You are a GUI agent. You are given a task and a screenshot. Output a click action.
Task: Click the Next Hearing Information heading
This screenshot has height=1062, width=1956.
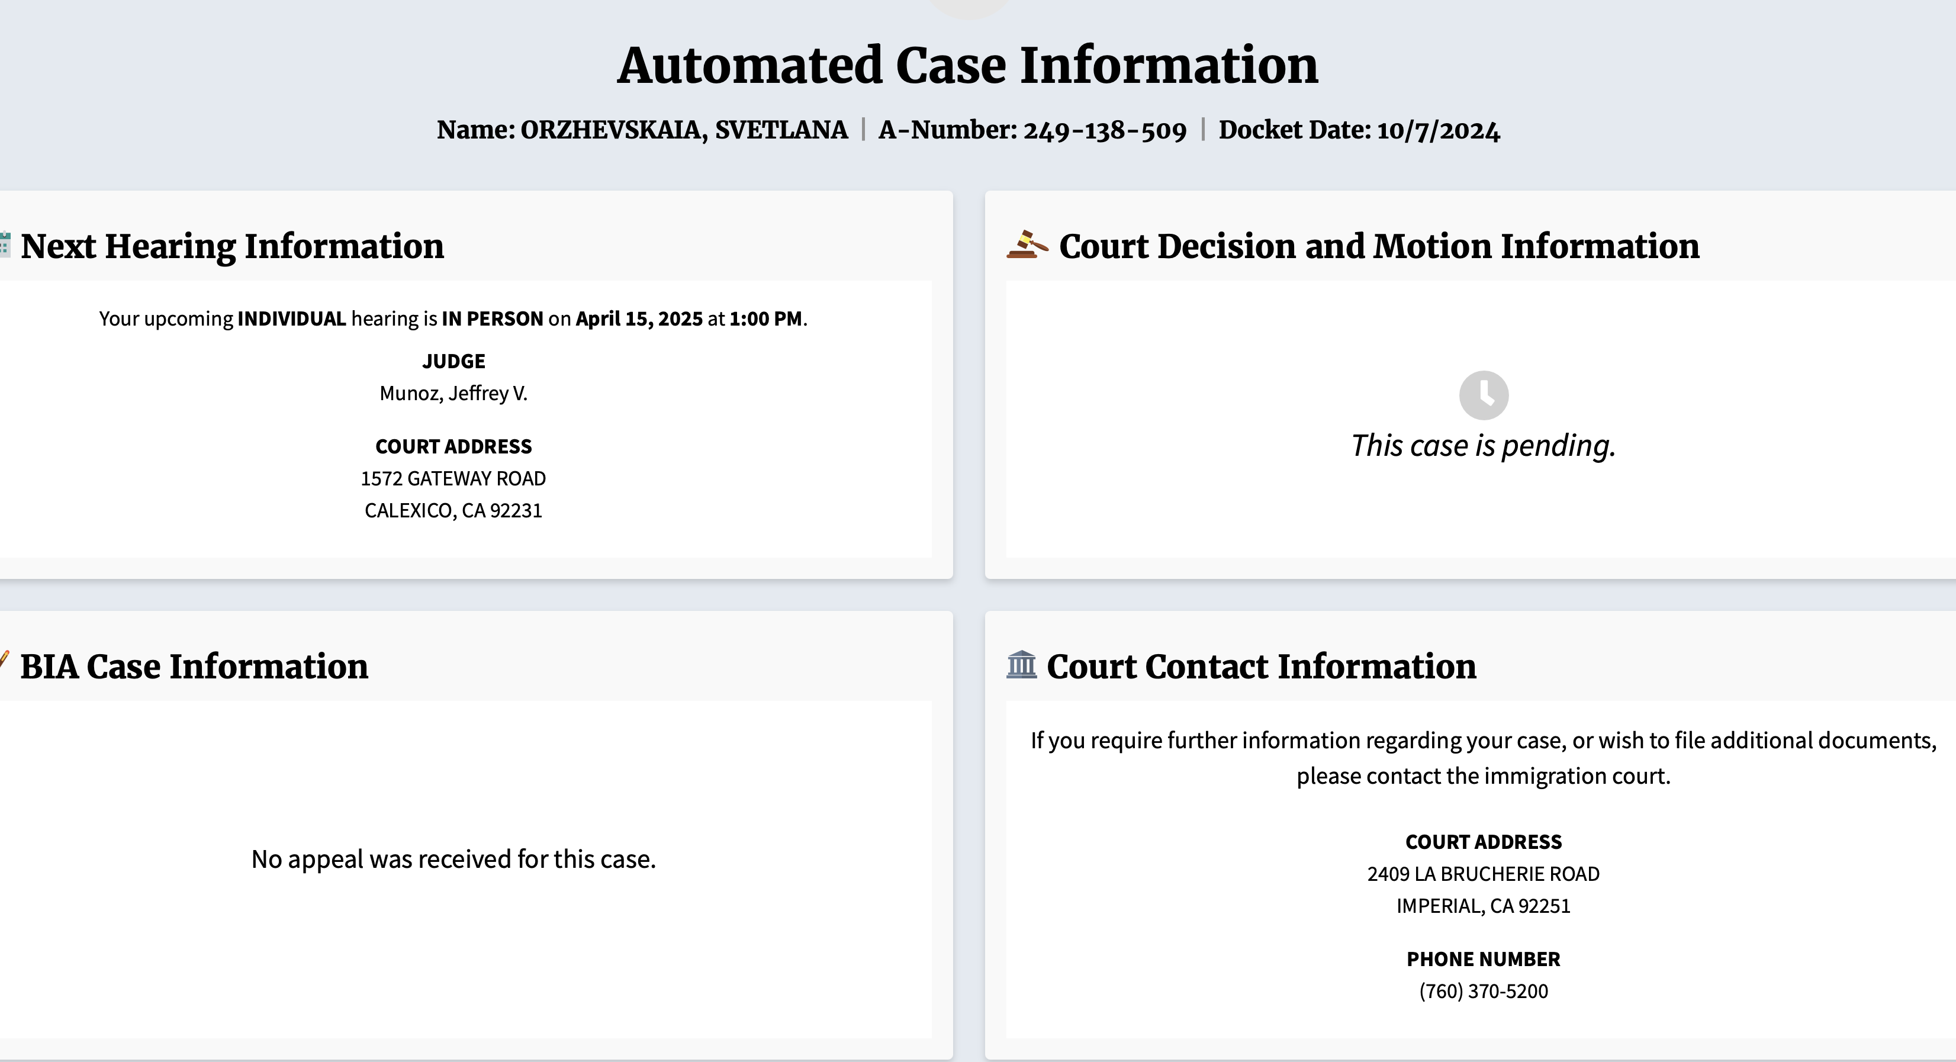(x=232, y=246)
